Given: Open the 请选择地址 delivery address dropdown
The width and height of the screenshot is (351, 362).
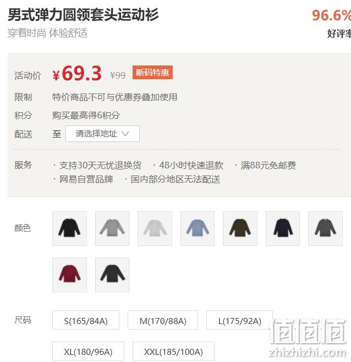Looking at the screenshot, I should coord(102,134).
